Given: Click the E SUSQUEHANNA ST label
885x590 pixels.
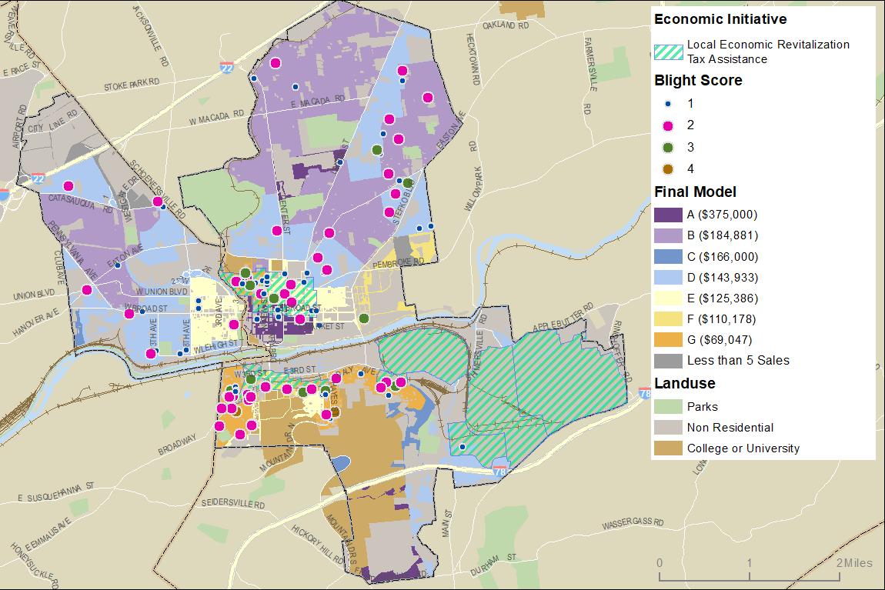Looking at the screenshot, I should pos(56,492).
